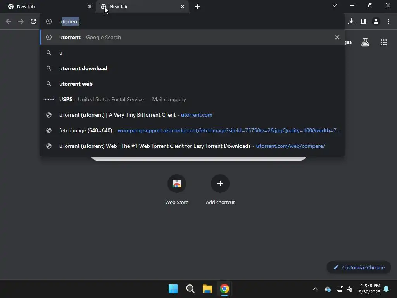
Task: Remove the utorrent Google Search suggestion
Action: tap(337, 37)
